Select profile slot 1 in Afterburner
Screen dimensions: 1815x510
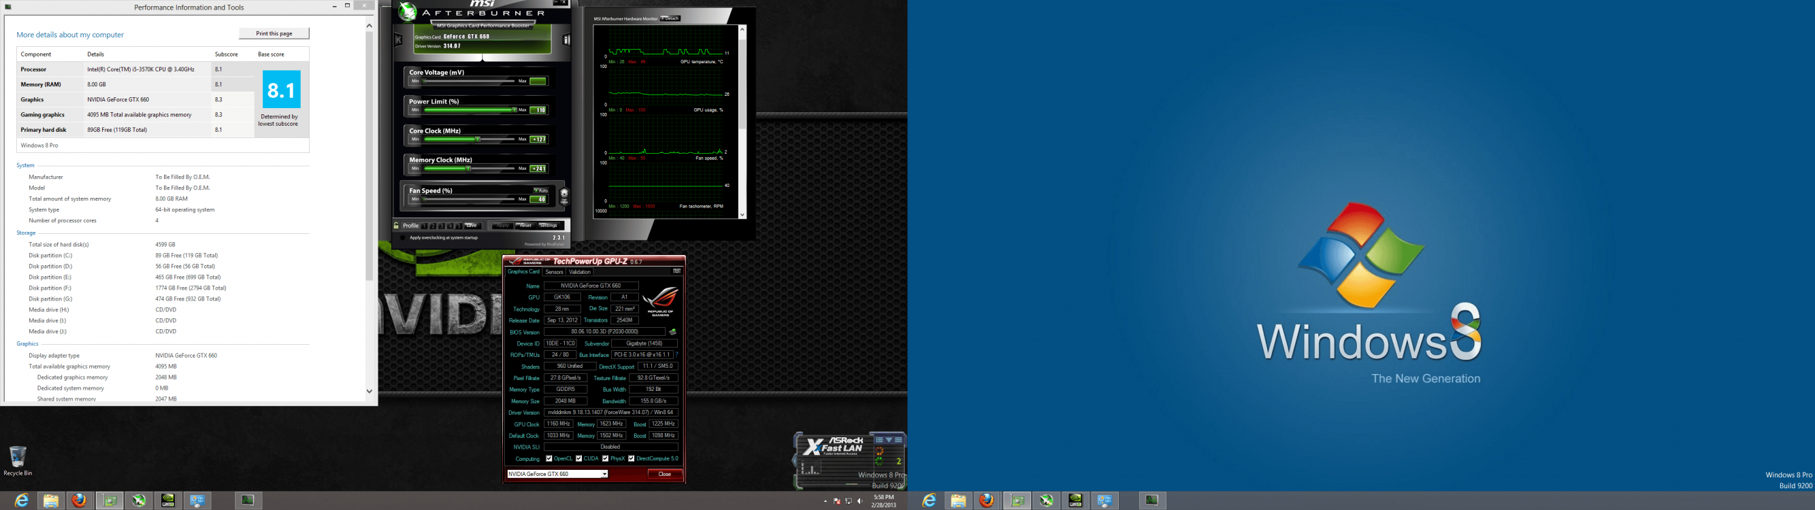(x=425, y=226)
